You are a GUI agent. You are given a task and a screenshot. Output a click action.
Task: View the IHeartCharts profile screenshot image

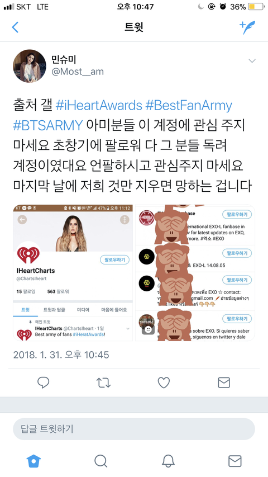pos(73,272)
